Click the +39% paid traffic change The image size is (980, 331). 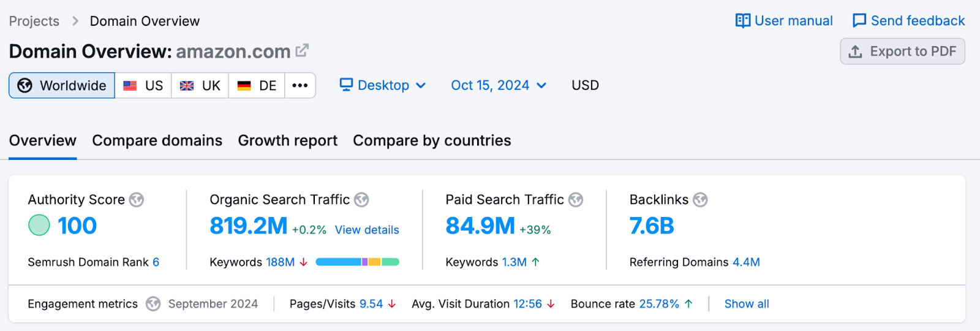pos(535,230)
